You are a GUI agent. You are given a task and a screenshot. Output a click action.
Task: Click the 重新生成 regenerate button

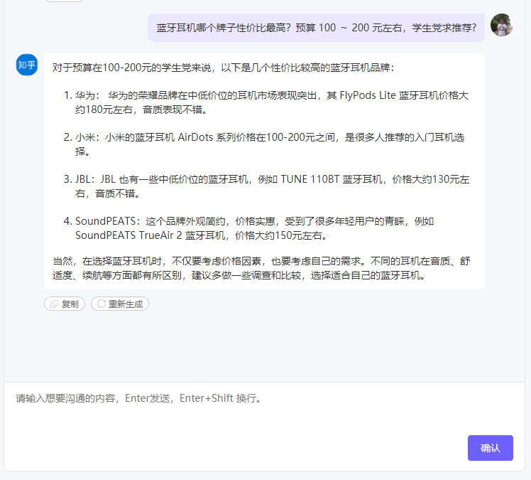coord(120,304)
